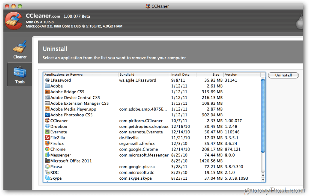Viewport: 309px width, 196px height.
Task: Select the '1420.56 MB' size cell
Action: (211, 161)
